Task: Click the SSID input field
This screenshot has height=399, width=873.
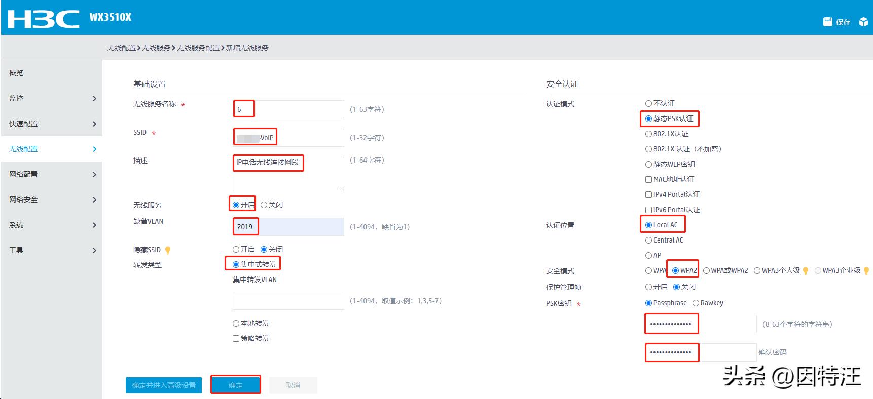Action: tap(288, 138)
